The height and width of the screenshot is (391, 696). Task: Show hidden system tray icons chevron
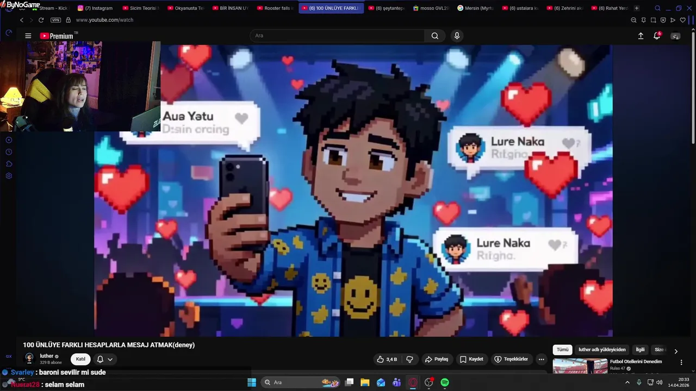pyautogui.click(x=627, y=382)
